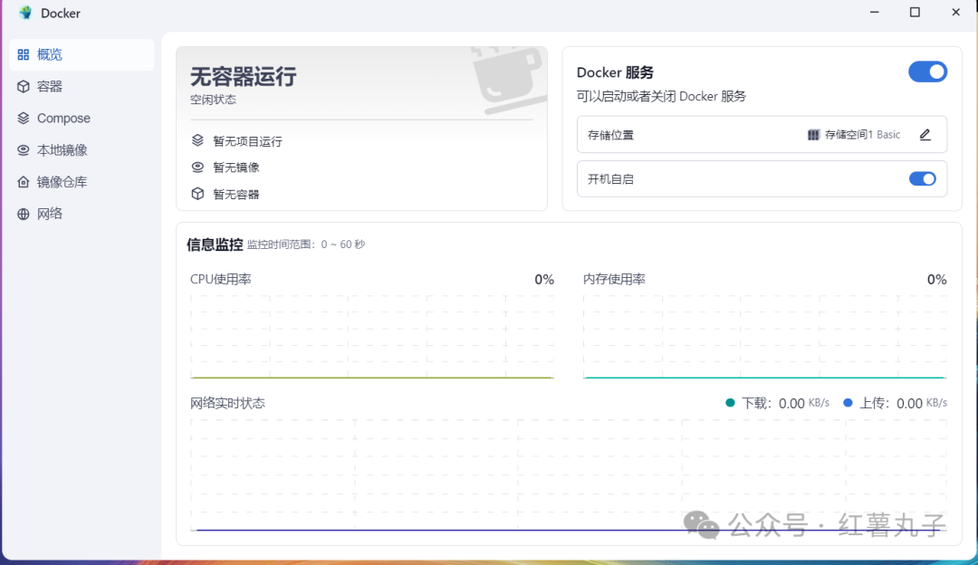Click the CPU usage chart area
The image size is (978, 565).
[372, 337]
